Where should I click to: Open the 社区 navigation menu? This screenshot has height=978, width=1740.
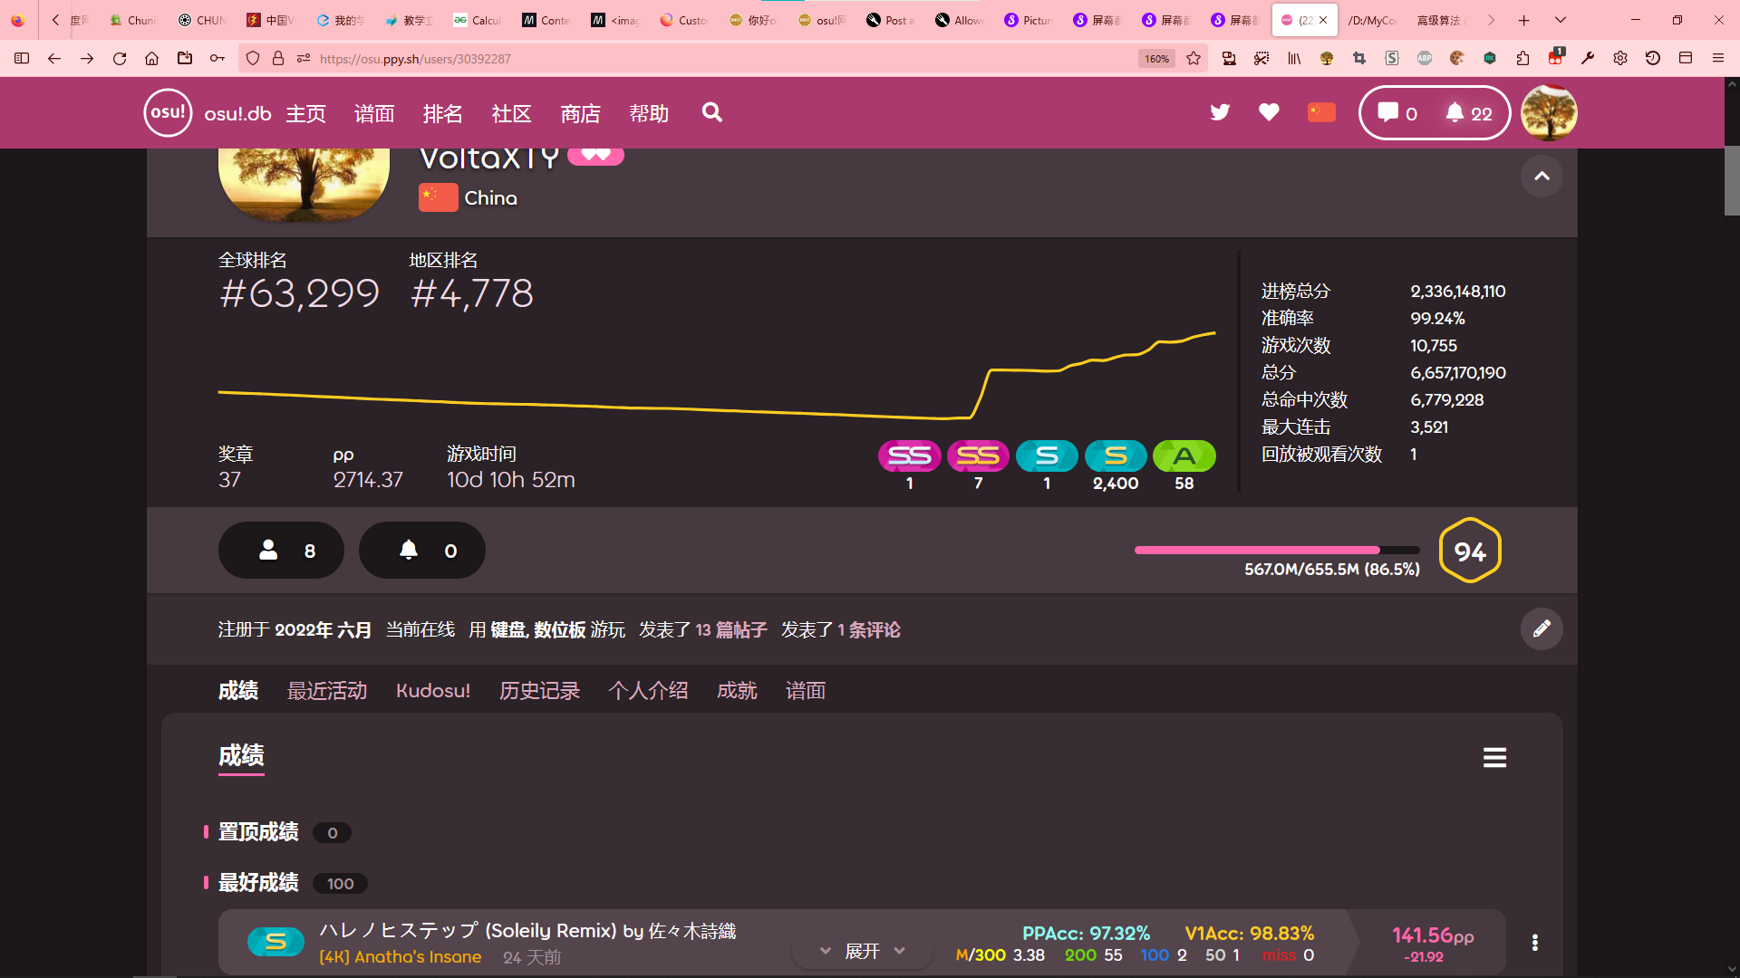click(x=512, y=113)
